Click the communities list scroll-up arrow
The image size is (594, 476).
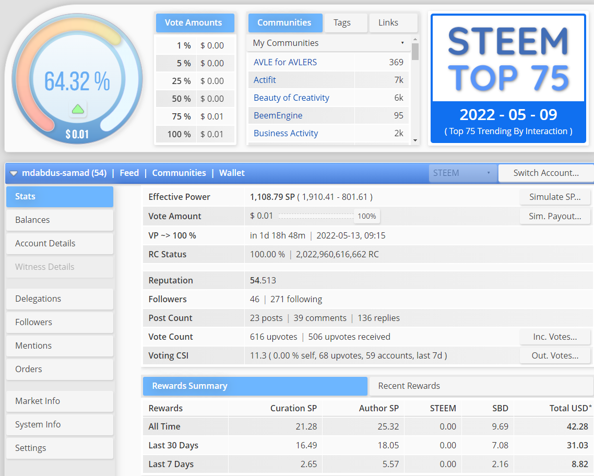click(x=415, y=39)
